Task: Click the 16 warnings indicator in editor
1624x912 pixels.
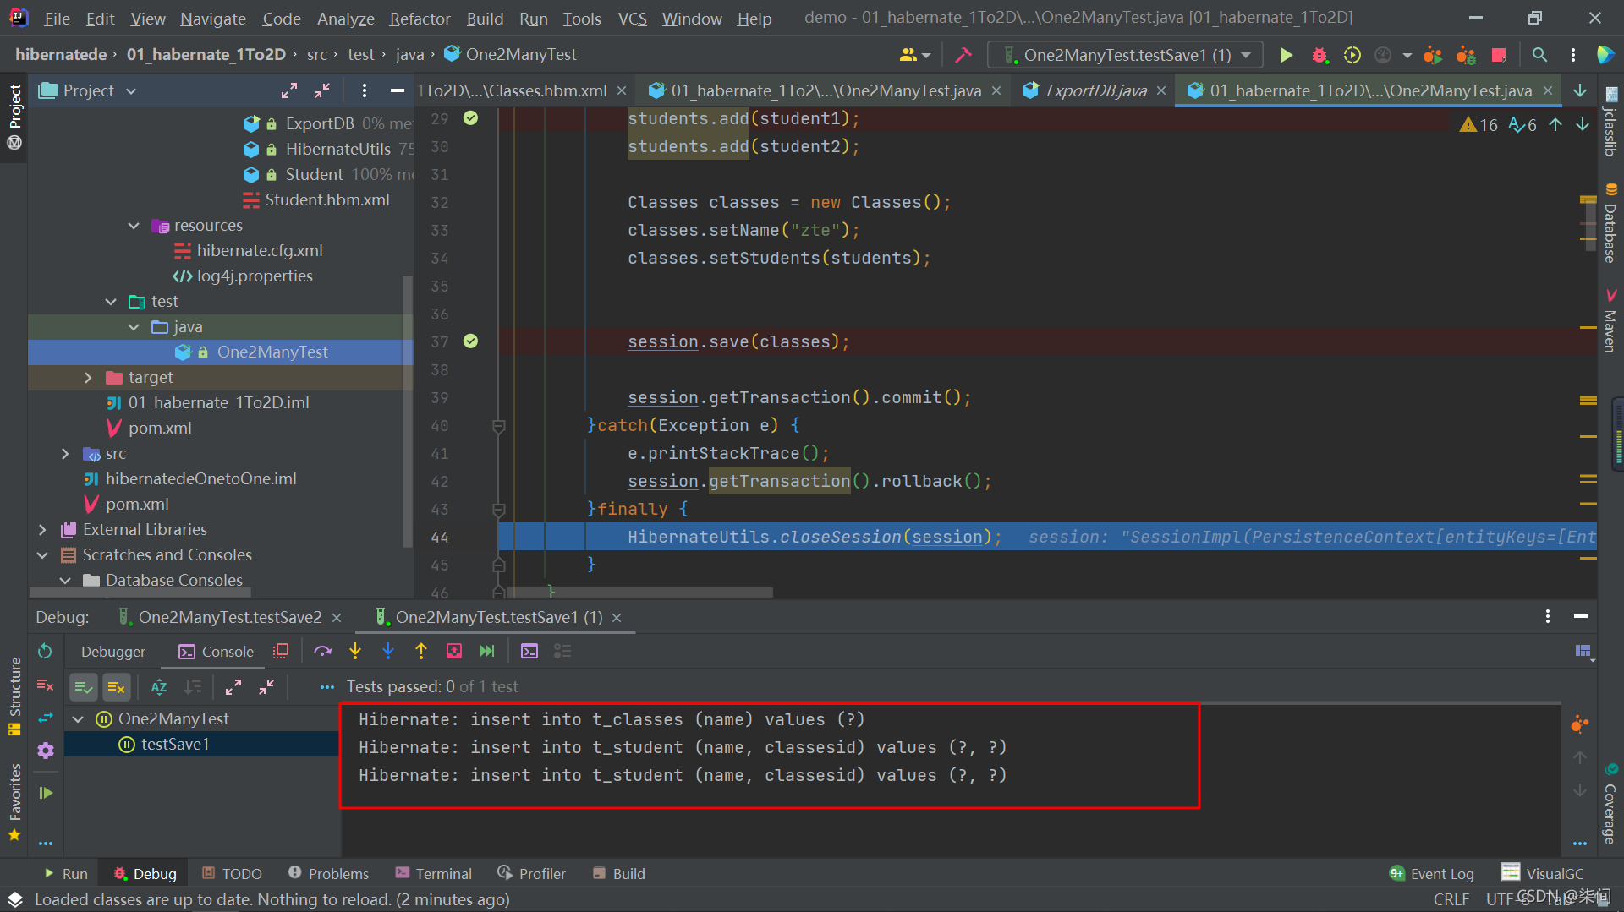Action: tap(1479, 125)
